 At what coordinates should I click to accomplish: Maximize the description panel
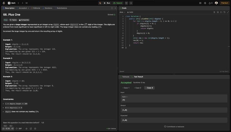point(112,8)
